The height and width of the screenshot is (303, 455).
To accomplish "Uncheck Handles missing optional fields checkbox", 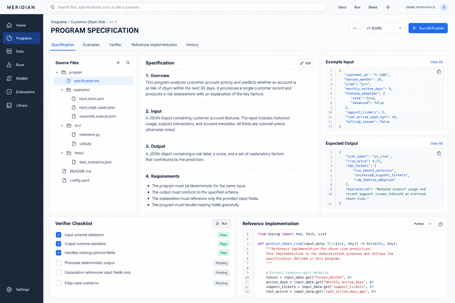I will pos(59,253).
